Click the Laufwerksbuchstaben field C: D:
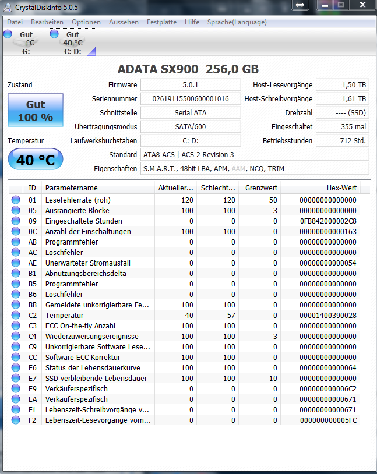Screen dimensions: 377x474 (191, 140)
